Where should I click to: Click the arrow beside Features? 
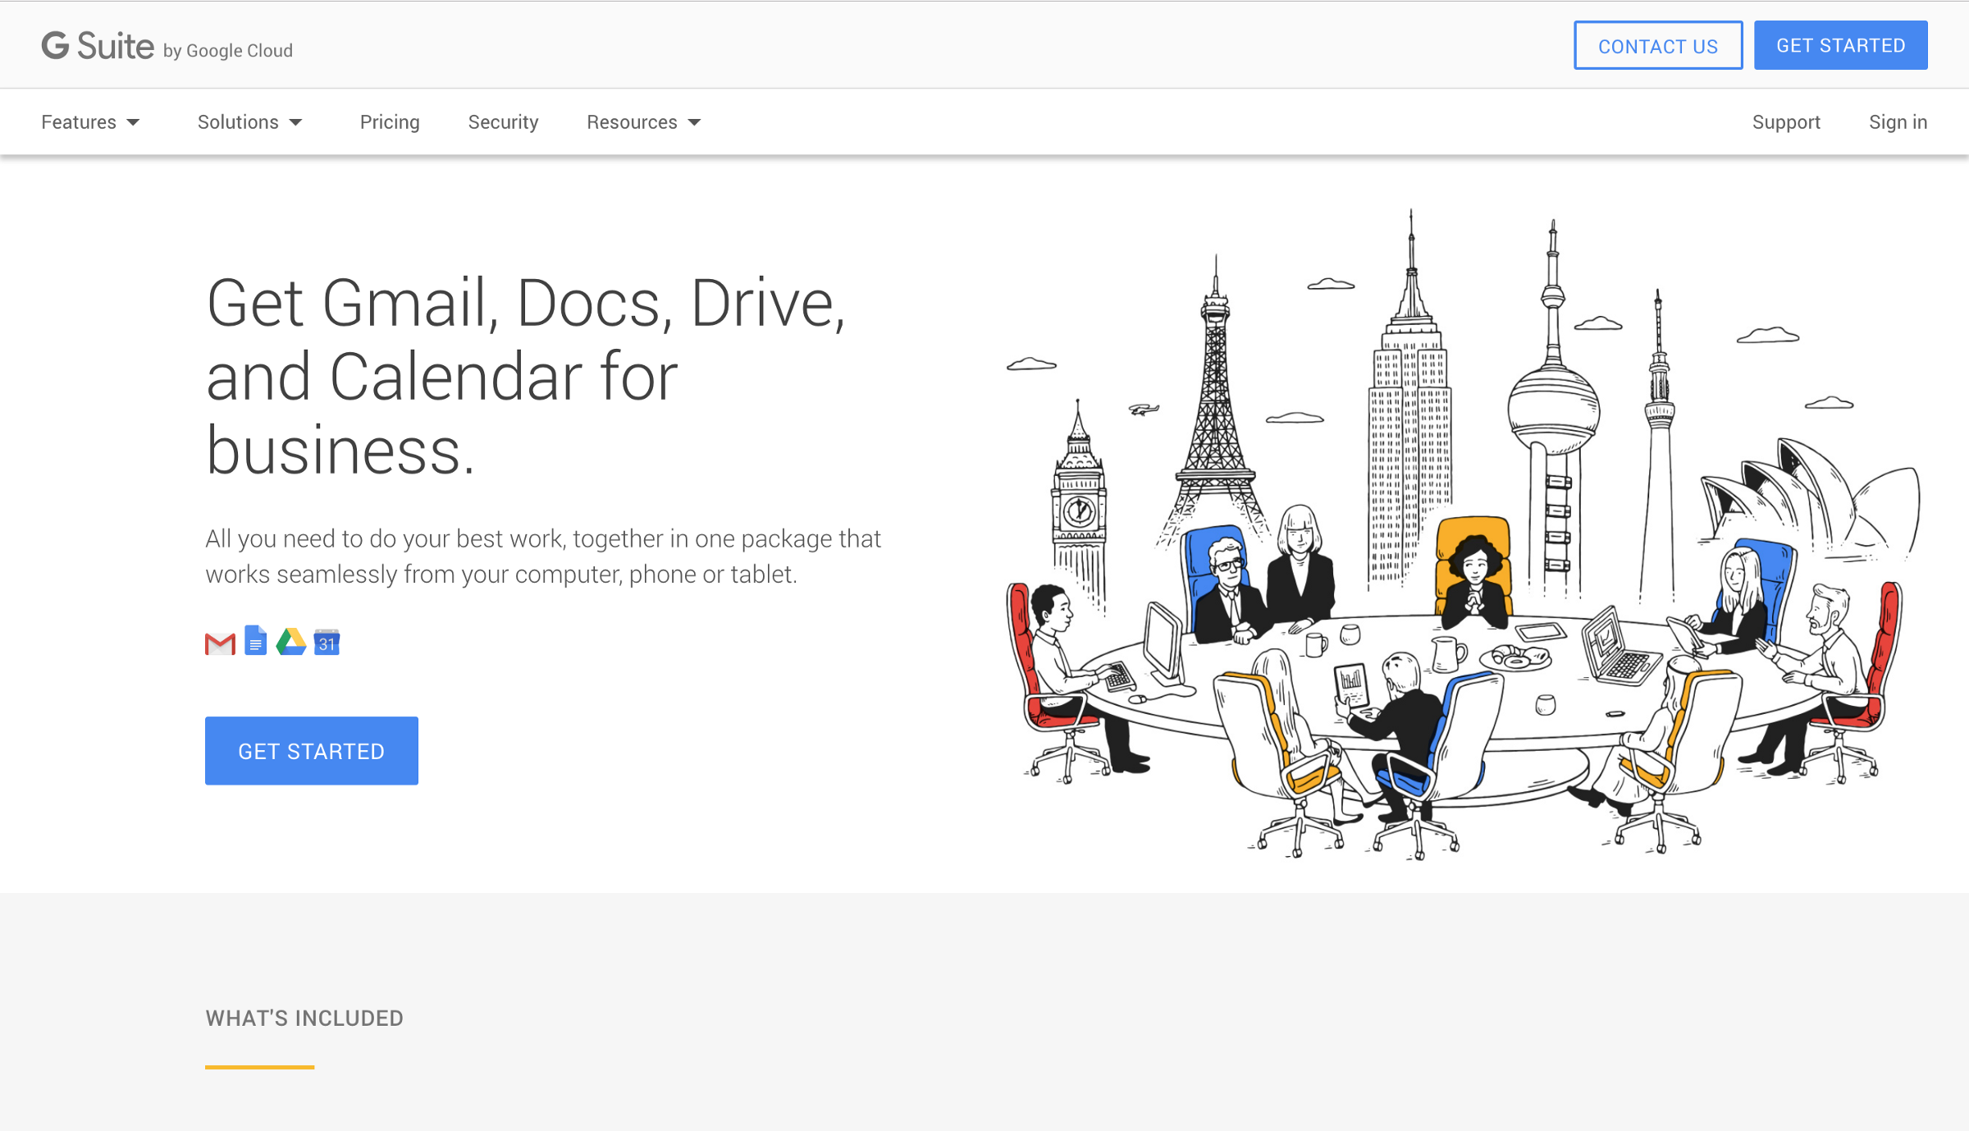133,123
